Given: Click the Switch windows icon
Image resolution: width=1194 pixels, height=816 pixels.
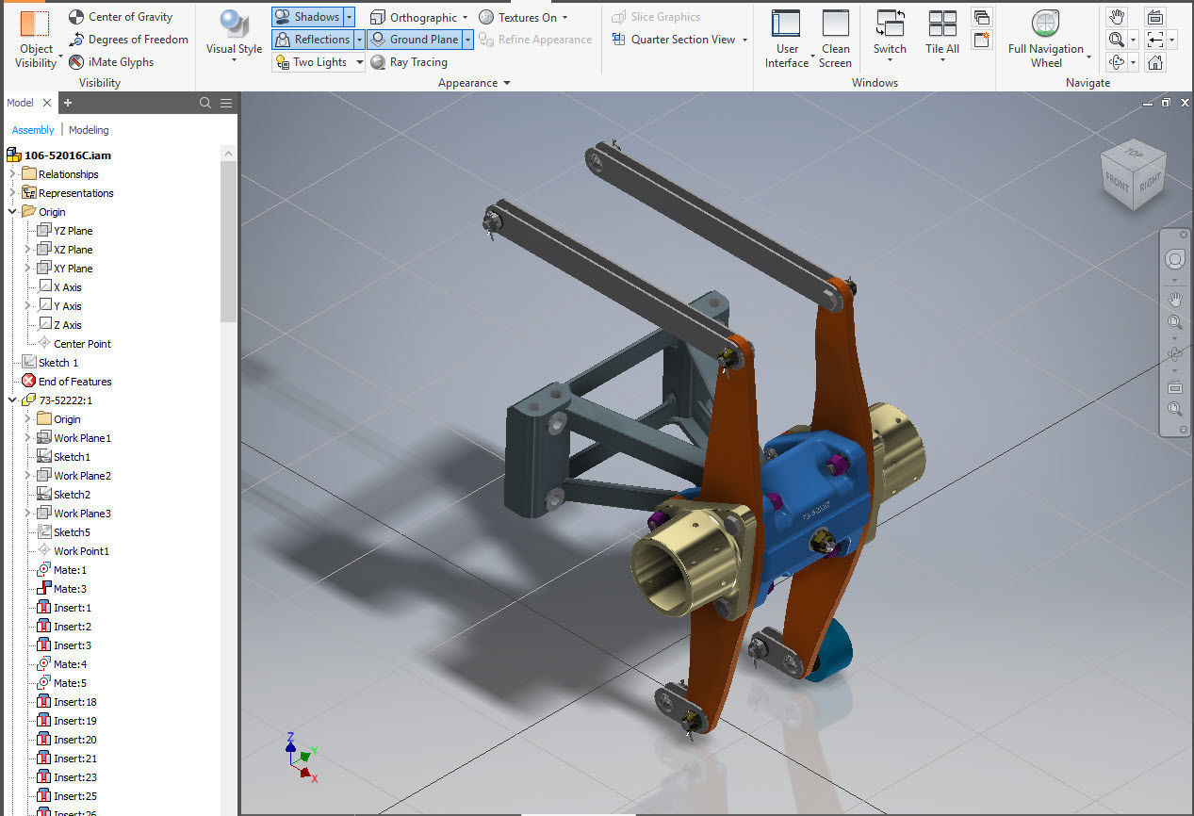Looking at the screenshot, I should tap(890, 25).
